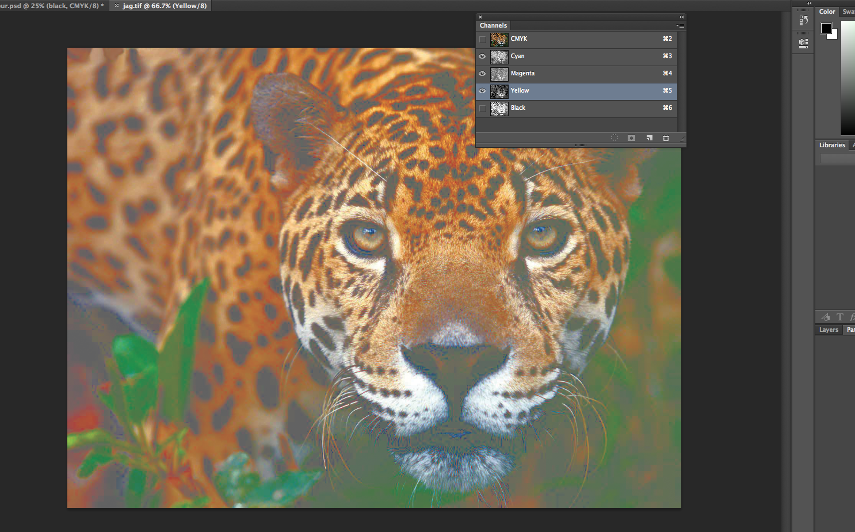Save selection as channel icon
The height and width of the screenshot is (532, 855).
click(x=631, y=138)
